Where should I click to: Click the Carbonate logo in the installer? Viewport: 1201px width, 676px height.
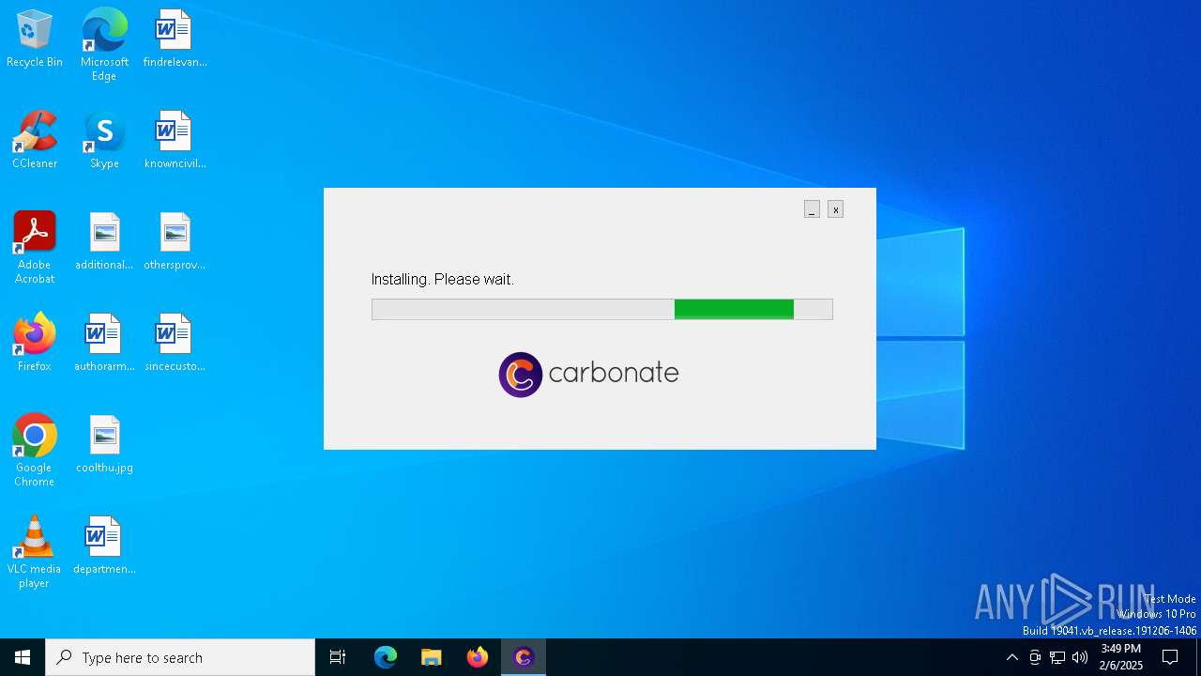point(588,374)
